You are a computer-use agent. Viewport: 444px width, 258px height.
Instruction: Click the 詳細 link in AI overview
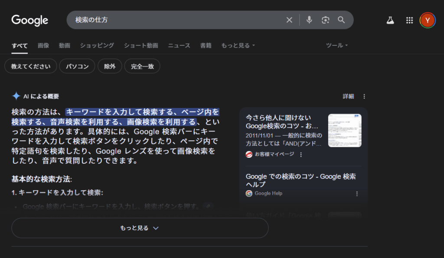[x=348, y=96]
